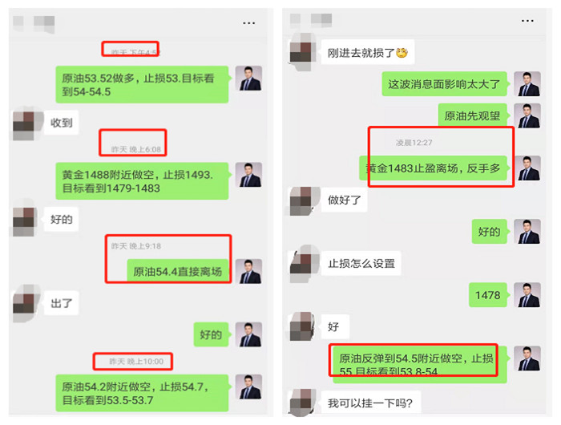Tap the '凌晨12:27' timestamp label
The image size is (561, 425).
[414, 143]
